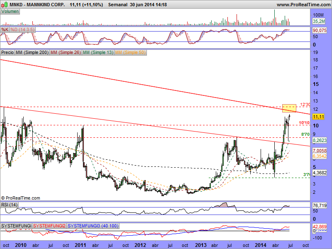Select the Precio panel label
The width and height of the screenshot is (332, 249).
[x=7, y=52]
